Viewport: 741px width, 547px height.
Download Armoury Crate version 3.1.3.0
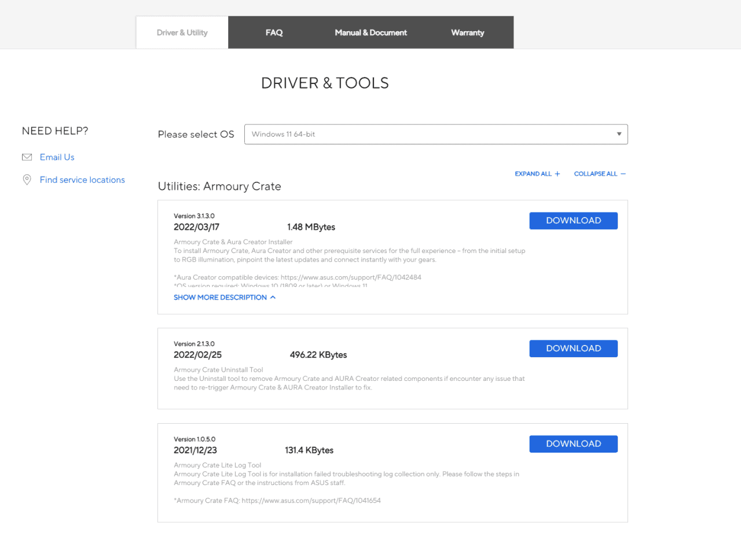[573, 221]
